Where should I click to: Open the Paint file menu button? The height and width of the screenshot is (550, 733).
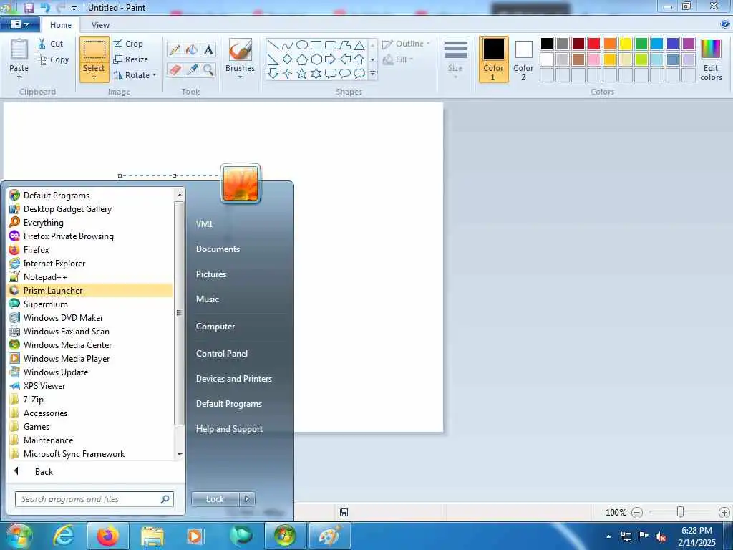19,24
